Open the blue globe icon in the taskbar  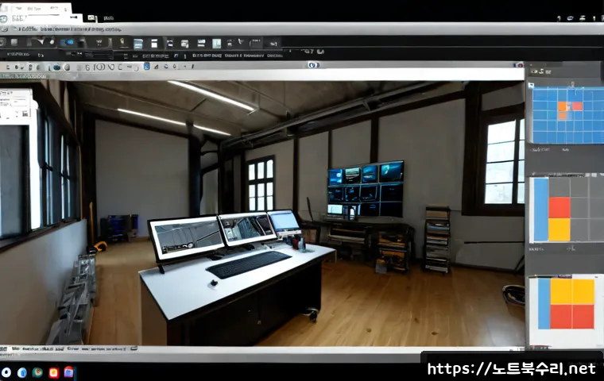tap(22, 372)
